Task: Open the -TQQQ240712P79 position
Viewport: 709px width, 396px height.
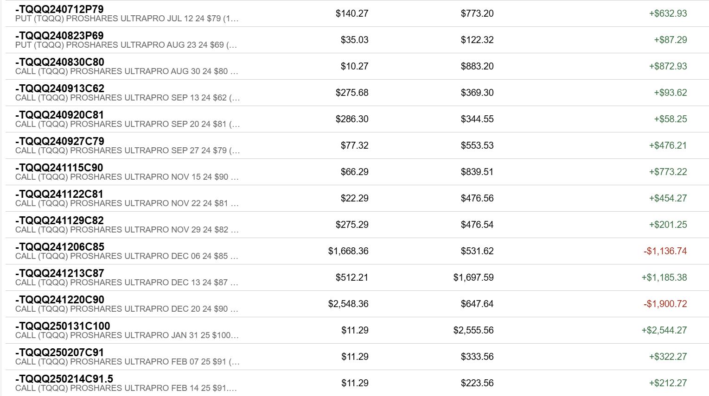Action: click(59, 9)
